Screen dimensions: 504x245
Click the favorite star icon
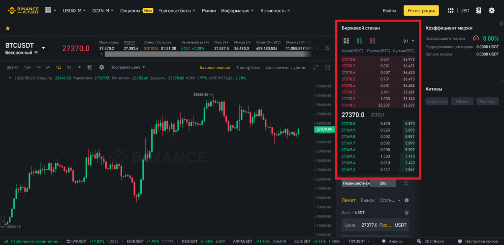point(8,28)
